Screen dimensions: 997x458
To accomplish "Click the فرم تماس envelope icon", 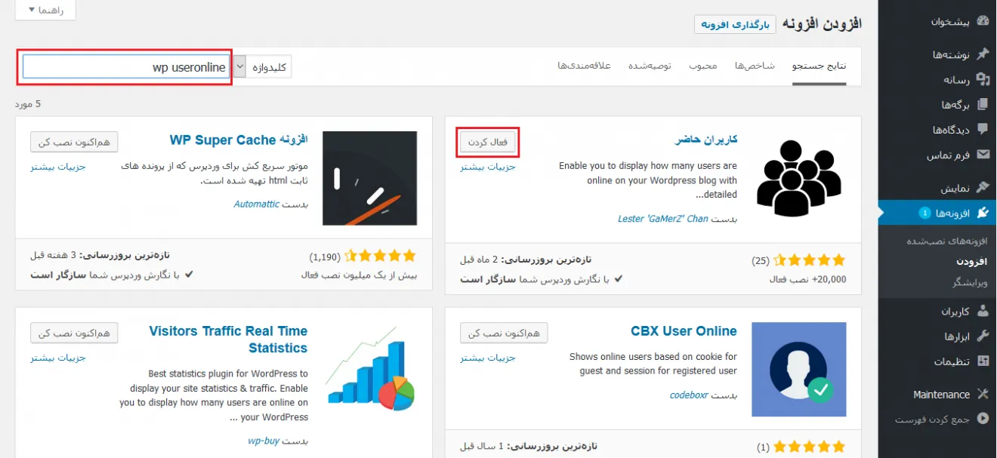I will [983, 155].
